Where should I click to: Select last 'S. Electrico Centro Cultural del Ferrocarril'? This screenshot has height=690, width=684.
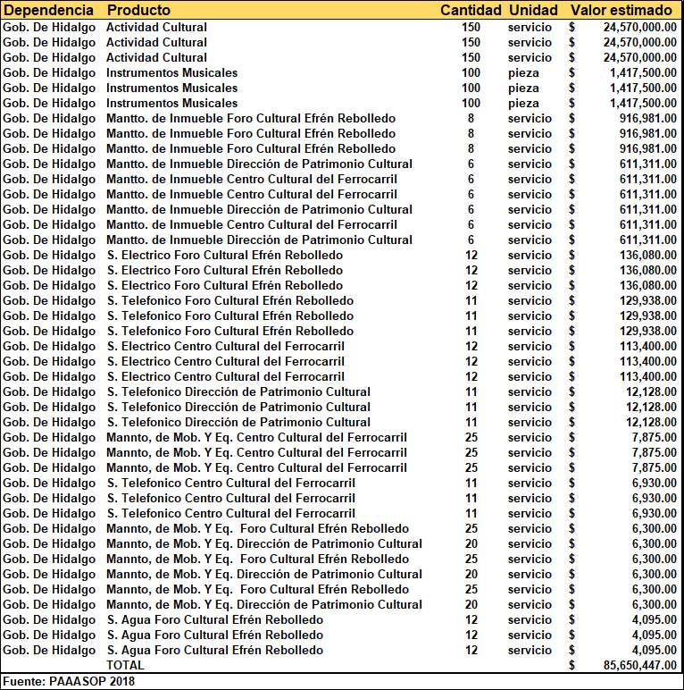(226, 376)
